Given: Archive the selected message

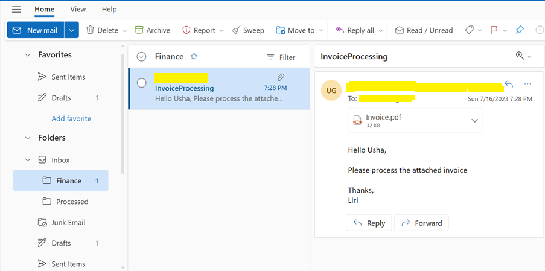Looking at the screenshot, I should (x=153, y=30).
